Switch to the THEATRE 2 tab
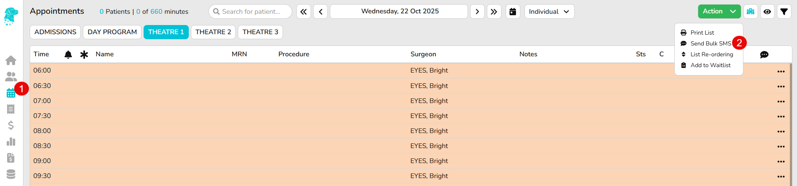 coord(213,32)
